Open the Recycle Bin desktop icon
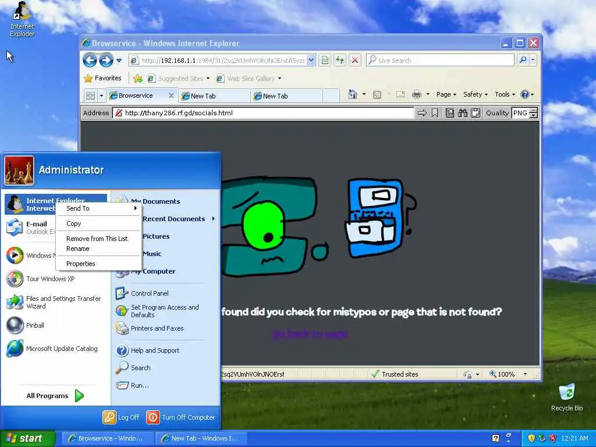This screenshot has width=596, height=447. (x=567, y=398)
